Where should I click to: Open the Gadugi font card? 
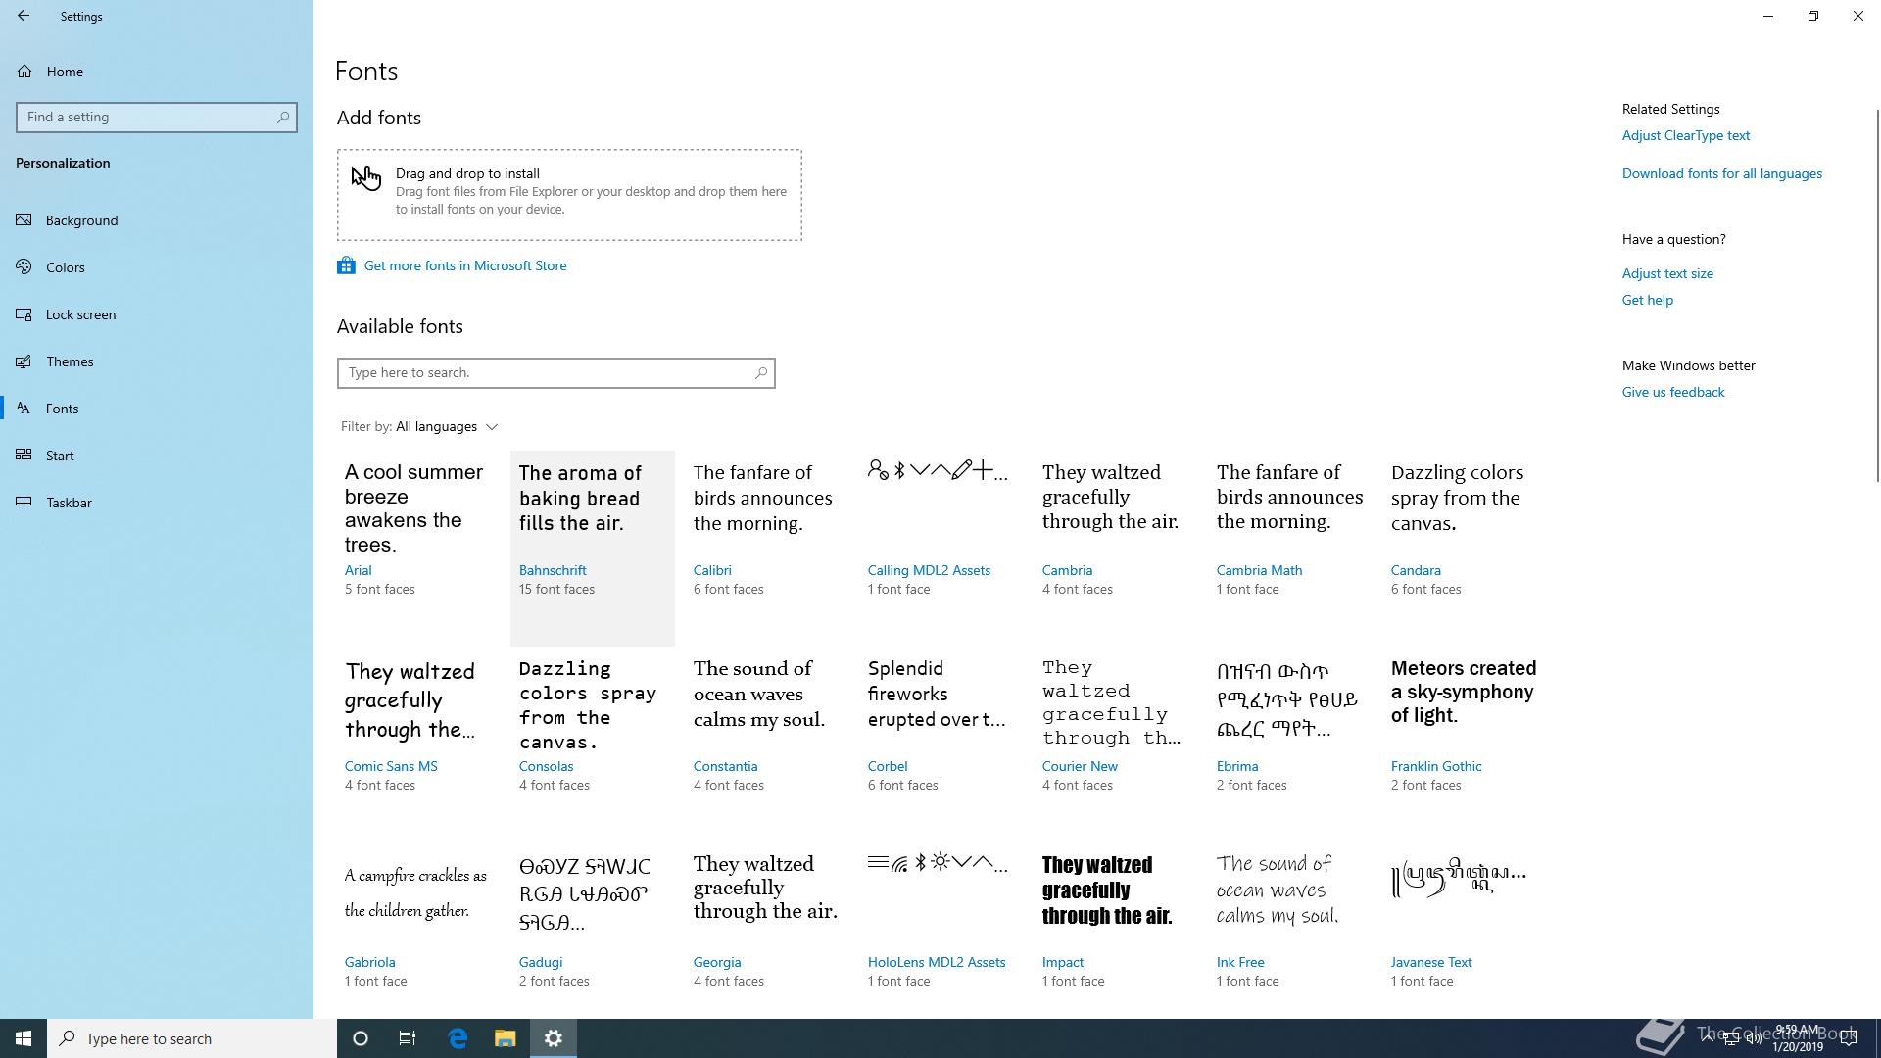pyautogui.click(x=592, y=931)
